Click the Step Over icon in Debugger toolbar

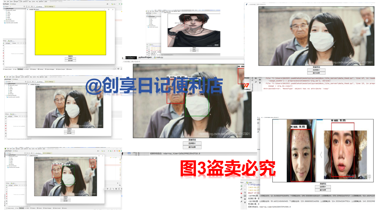[21, 43]
